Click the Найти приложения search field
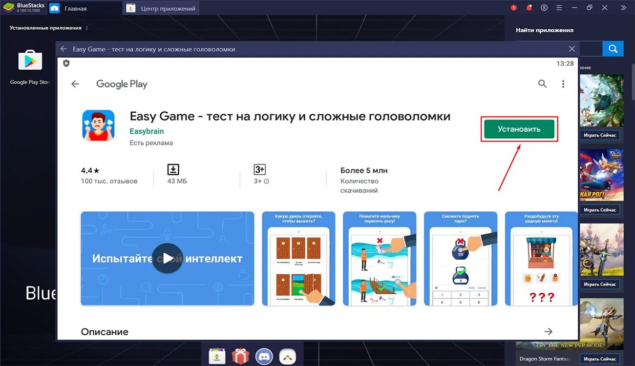This screenshot has width=635, height=366. pos(591,49)
